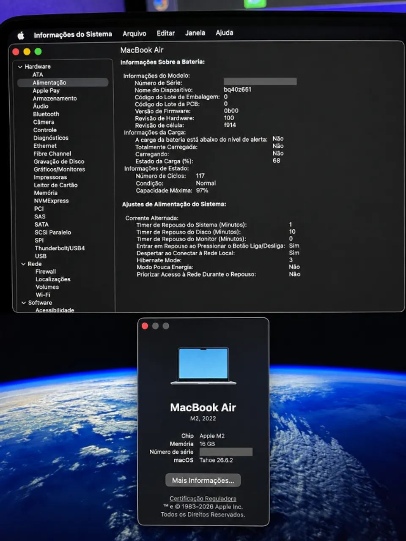Select Câmera in the sidebar
406x541 pixels.
click(44, 122)
